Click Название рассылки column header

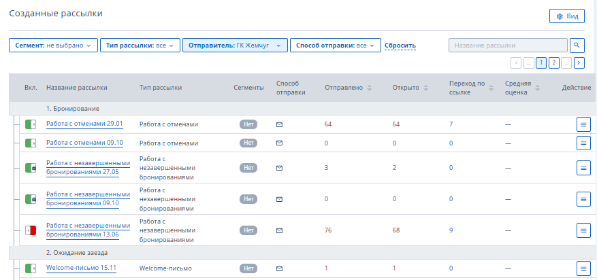tap(76, 88)
